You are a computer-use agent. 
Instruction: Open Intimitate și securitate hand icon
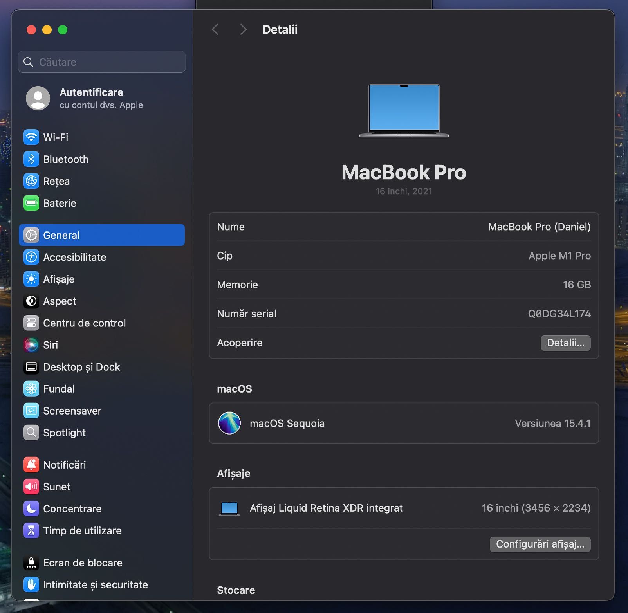pos(31,584)
